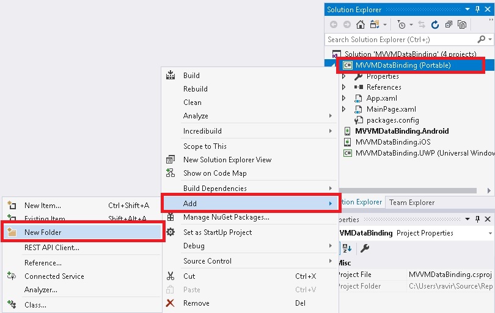Viewport: 495px width, 313px height.
Task: Click the Home icon in Solution Explorer
Action: [361, 25]
